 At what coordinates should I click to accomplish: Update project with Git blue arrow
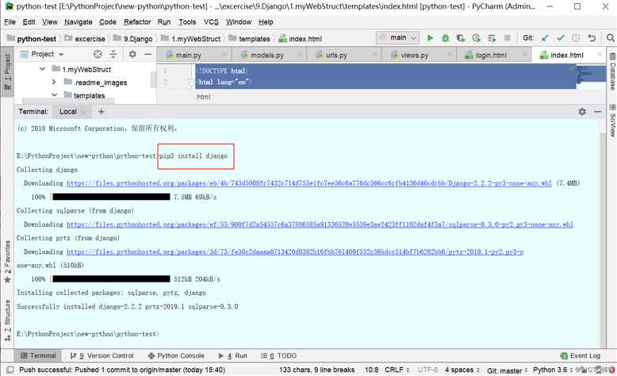tap(545, 38)
